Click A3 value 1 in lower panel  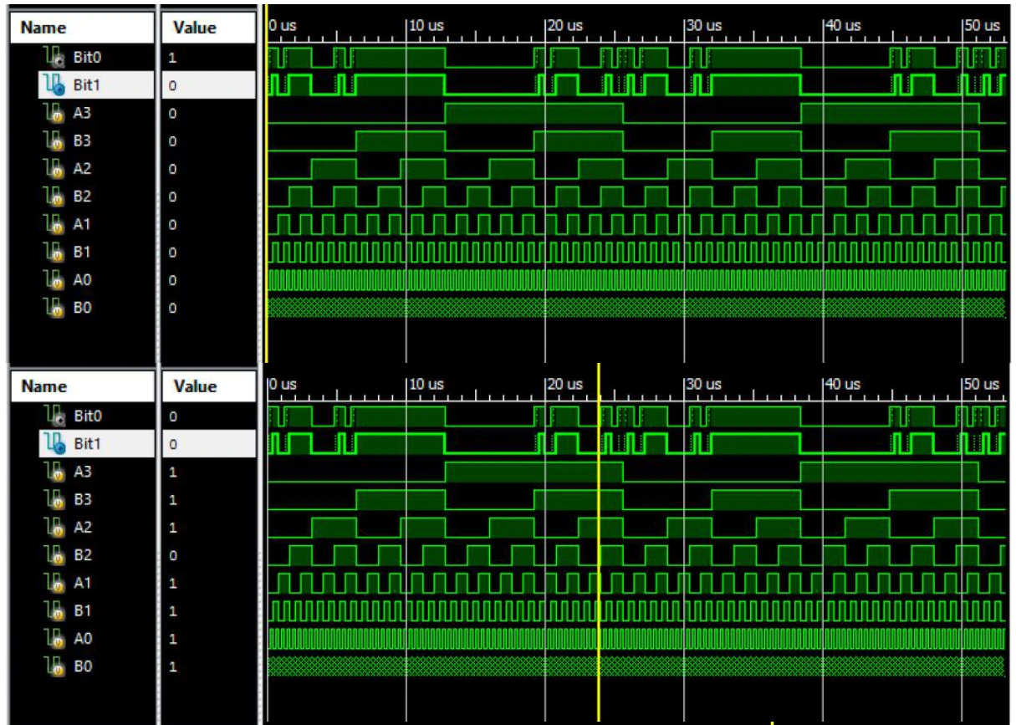(x=173, y=472)
